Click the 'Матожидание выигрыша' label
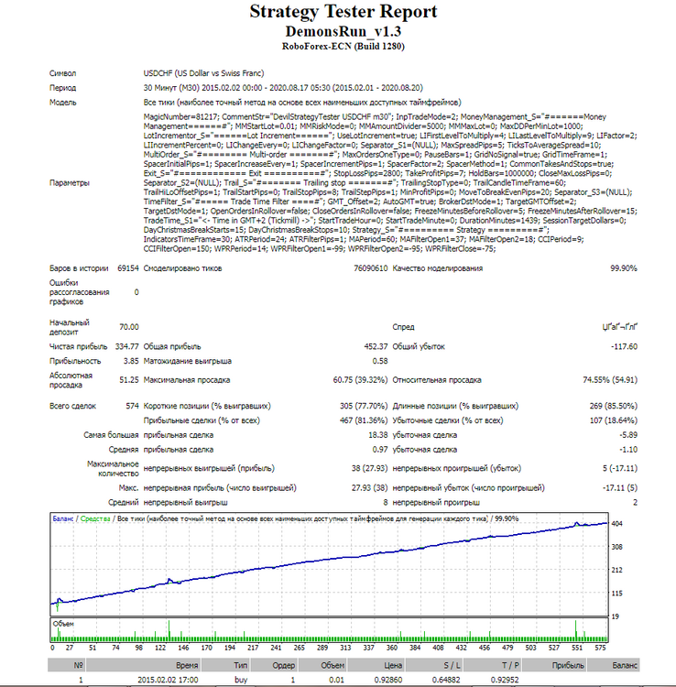The width and height of the screenshot is (676, 687). [188, 361]
